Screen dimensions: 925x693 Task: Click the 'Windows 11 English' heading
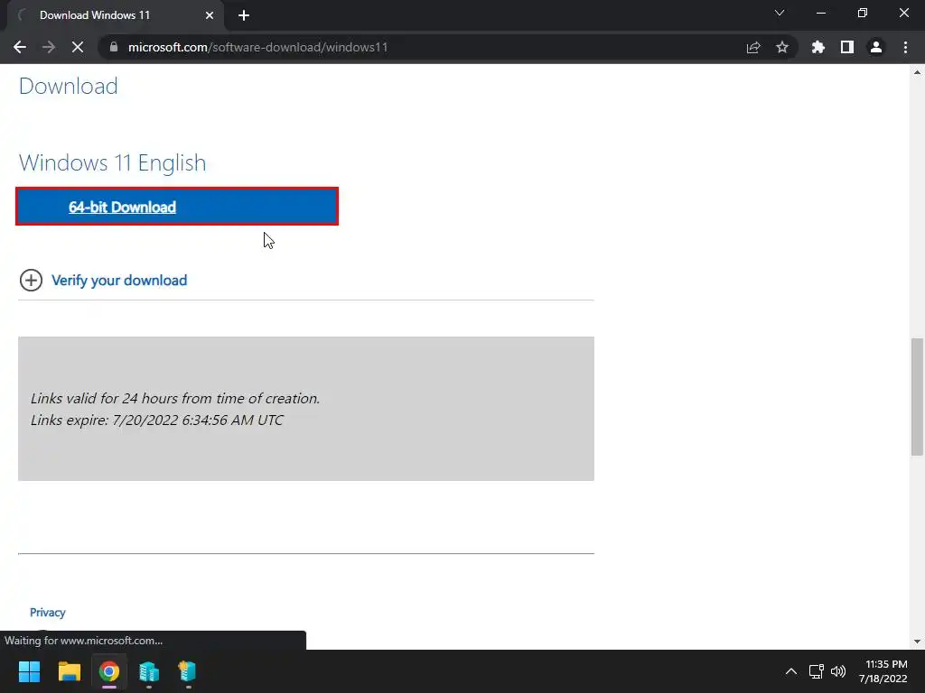pyautogui.click(x=113, y=162)
